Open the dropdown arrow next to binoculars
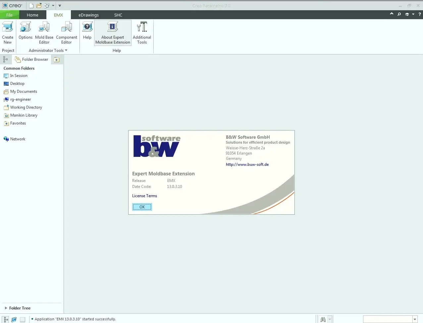The width and height of the screenshot is (423, 323). [330, 319]
